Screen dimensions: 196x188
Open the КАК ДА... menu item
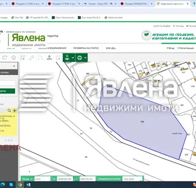[111, 48]
